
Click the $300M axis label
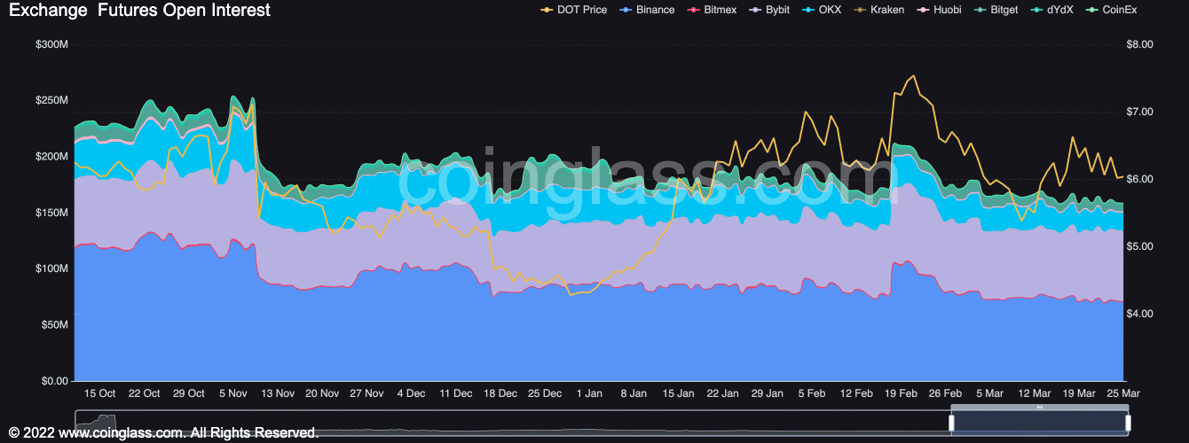(x=51, y=44)
